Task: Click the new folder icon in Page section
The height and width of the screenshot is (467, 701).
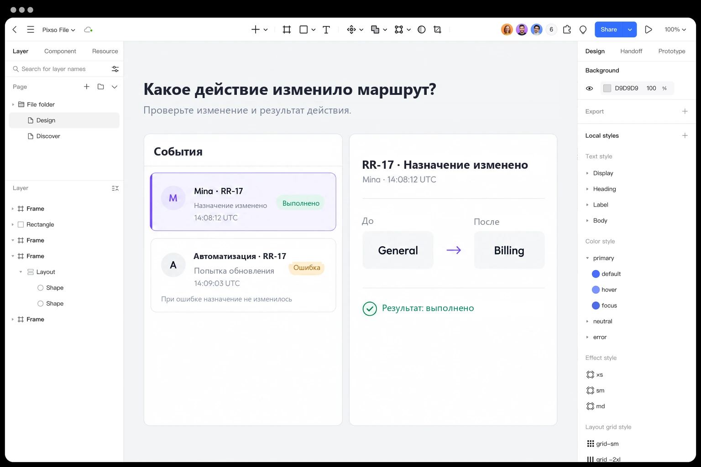Action: (101, 87)
